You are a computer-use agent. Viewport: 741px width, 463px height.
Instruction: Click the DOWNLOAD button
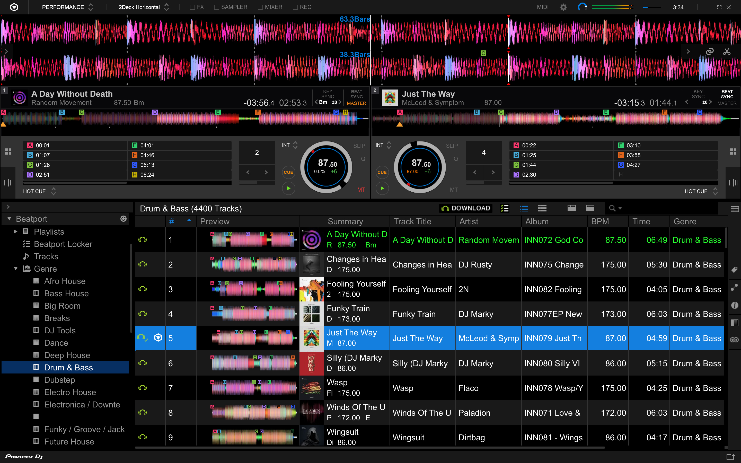[x=465, y=208]
